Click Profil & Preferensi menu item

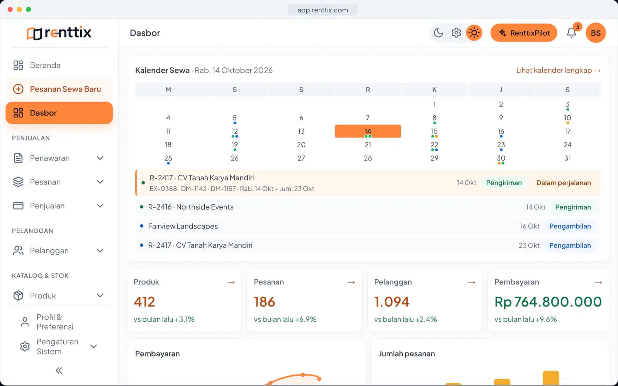pyautogui.click(x=59, y=322)
